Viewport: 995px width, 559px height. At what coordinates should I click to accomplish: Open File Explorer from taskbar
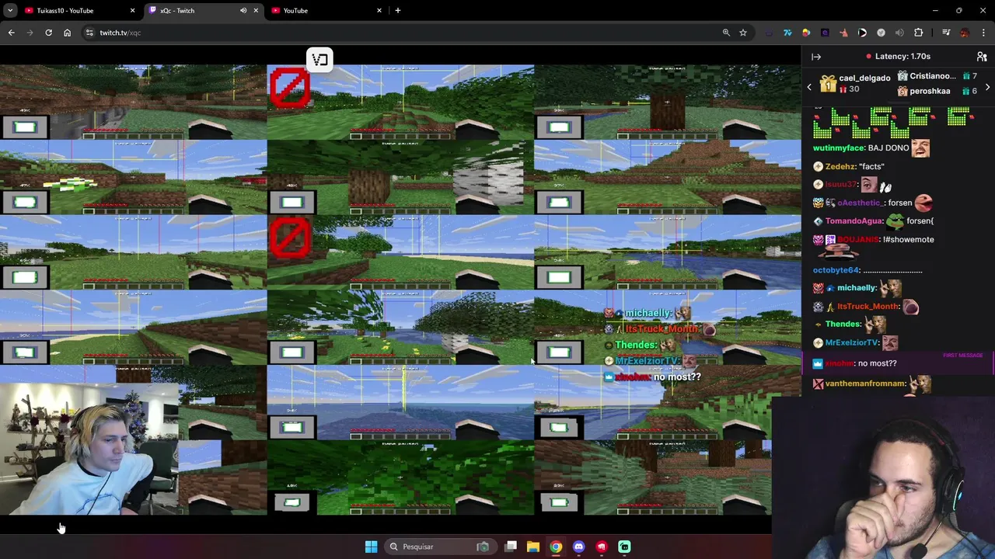533,547
